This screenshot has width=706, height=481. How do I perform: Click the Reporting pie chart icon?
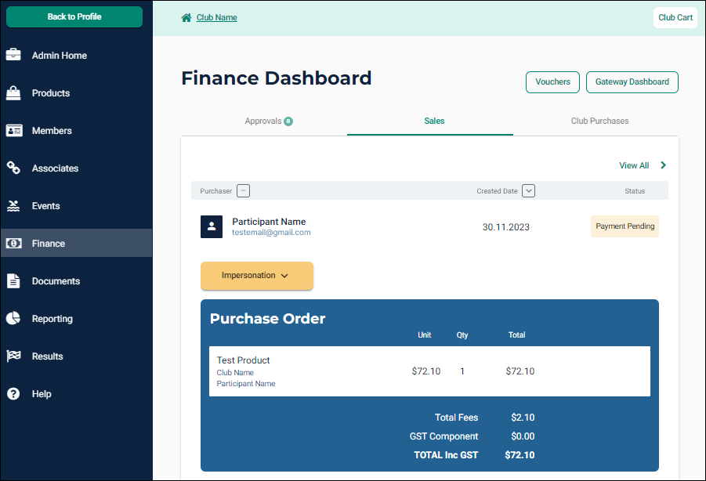tap(13, 318)
